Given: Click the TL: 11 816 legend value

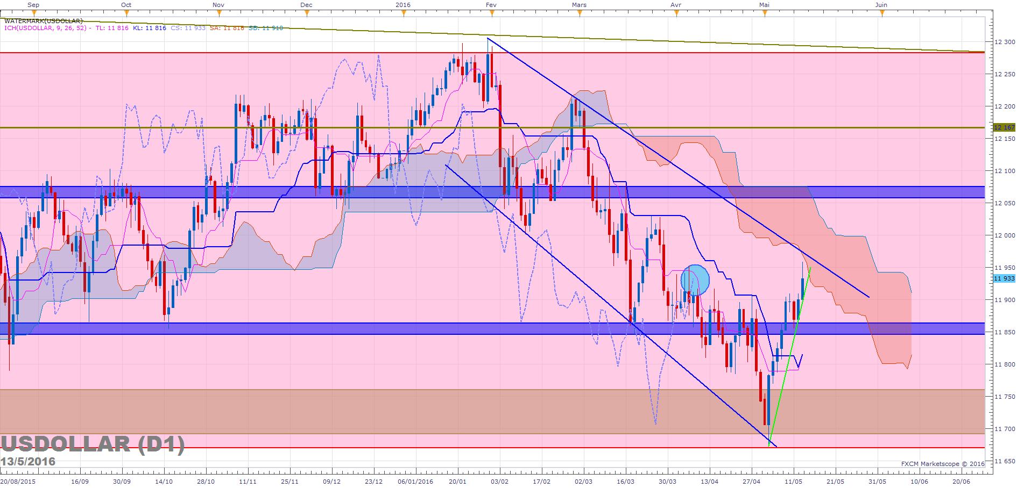Looking at the screenshot, I should [x=112, y=28].
